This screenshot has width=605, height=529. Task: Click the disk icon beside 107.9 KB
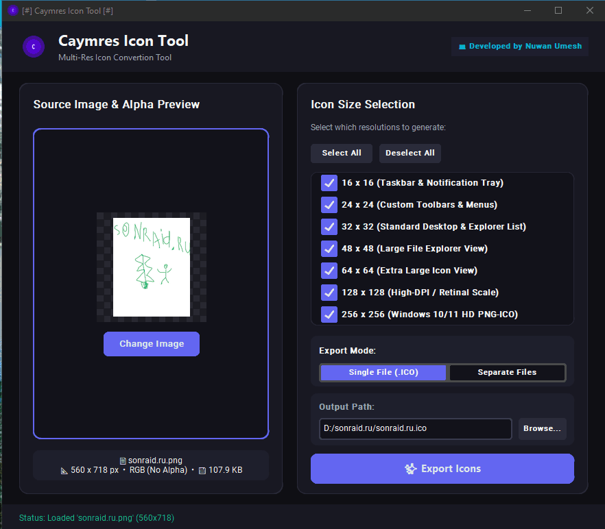tap(202, 470)
